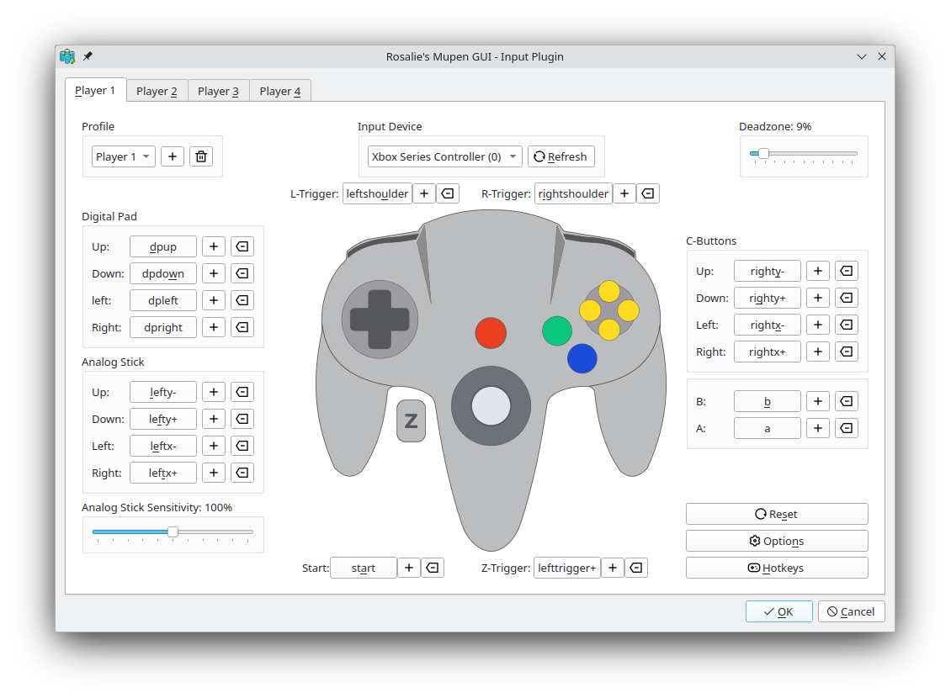Add a mapping for C-Button Down
The image size is (951, 698).
pyautogui.click(x=817, y=298)
